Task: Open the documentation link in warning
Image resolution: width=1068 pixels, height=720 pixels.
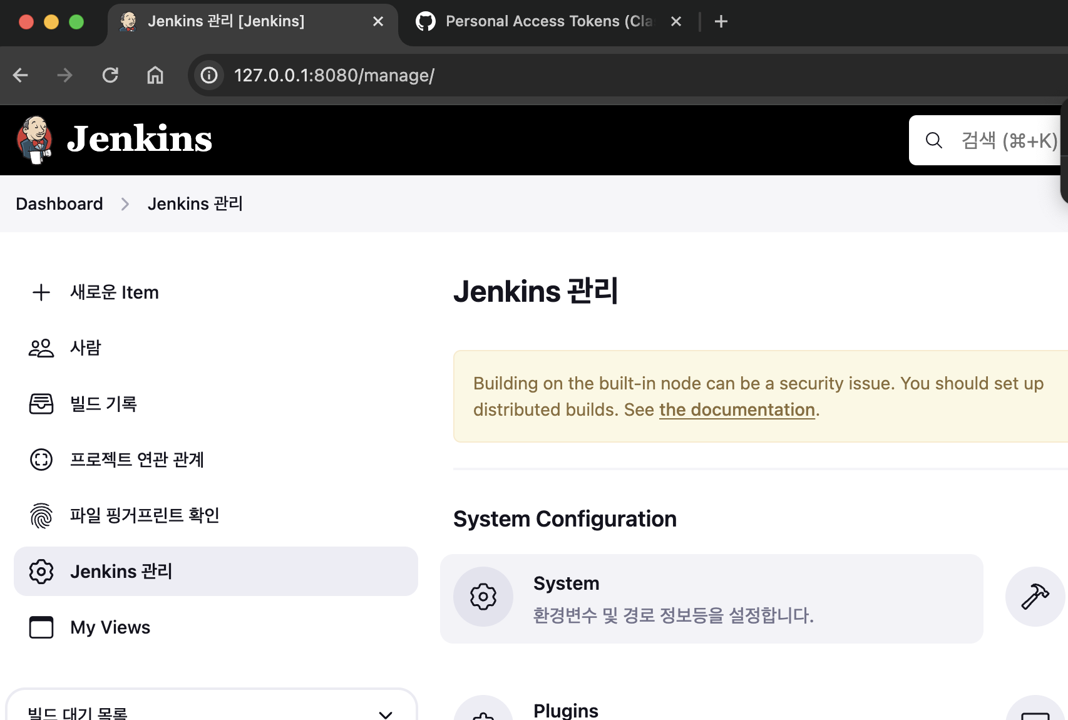Action: (x=737, y=410)
